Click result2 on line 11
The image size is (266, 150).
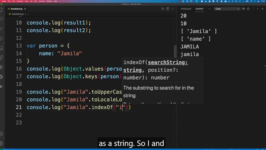pyautogui.click(x=74, y=30)
